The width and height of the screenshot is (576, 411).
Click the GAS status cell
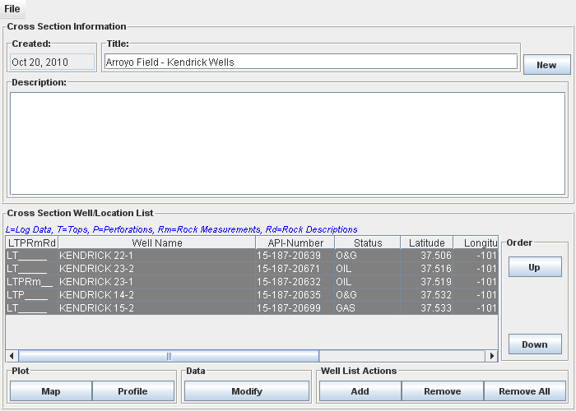coord(367,308)
